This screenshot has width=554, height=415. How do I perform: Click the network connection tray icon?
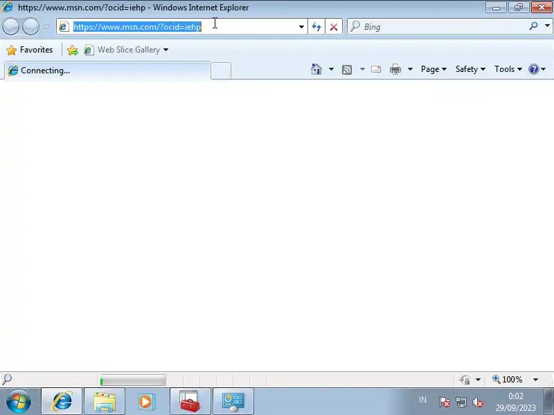[461, 402]
